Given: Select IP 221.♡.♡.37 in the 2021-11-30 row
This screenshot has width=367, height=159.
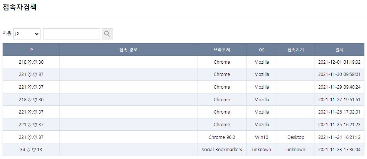Looking at the screenshot, I should [x=31, y=74].
